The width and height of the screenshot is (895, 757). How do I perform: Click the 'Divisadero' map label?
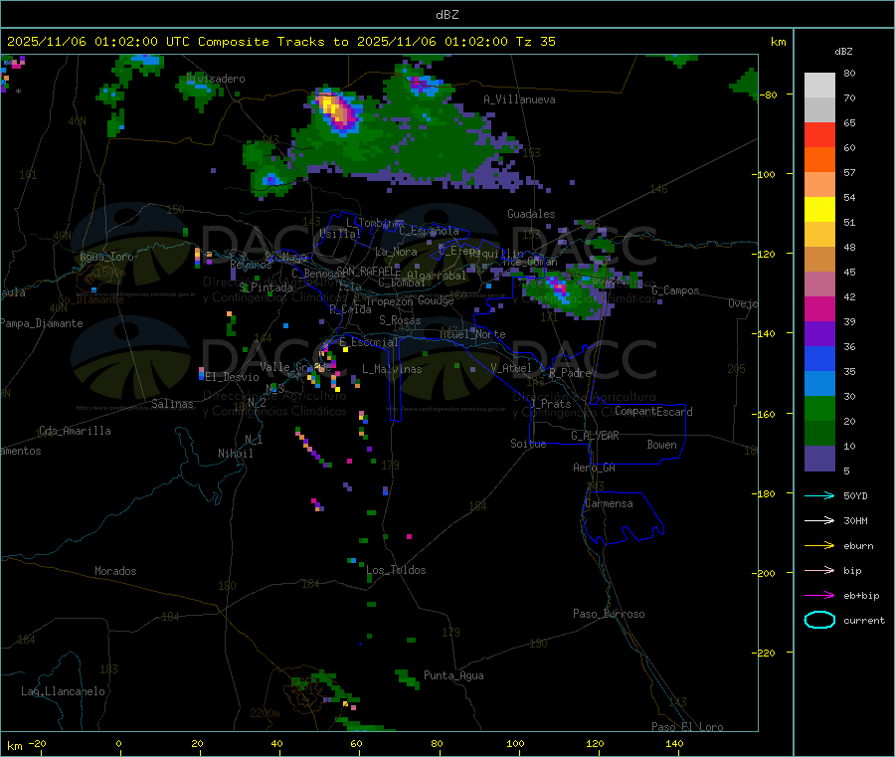click(216, 79)
